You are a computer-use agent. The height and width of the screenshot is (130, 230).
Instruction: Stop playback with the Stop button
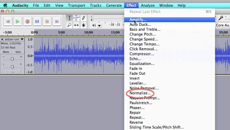(x=47, y=22)
